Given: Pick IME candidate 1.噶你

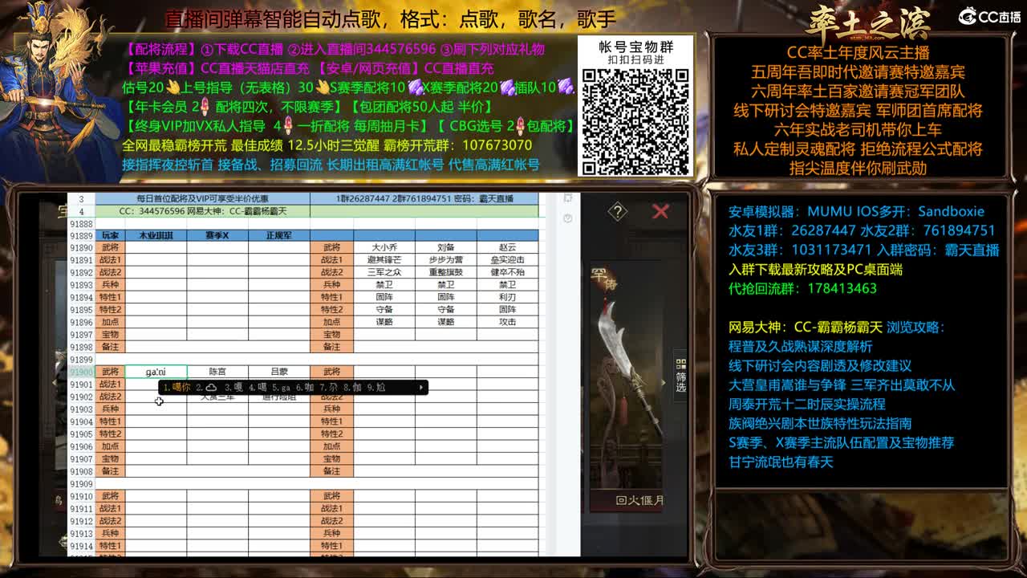Looking at the screenshot, I should [177, 388].
